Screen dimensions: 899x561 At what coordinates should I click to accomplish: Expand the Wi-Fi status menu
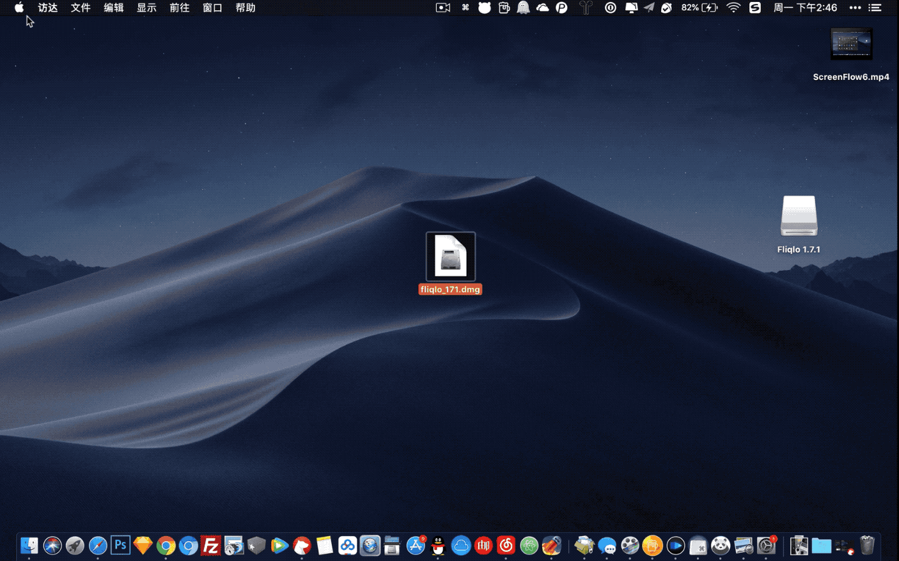(733, 8)
